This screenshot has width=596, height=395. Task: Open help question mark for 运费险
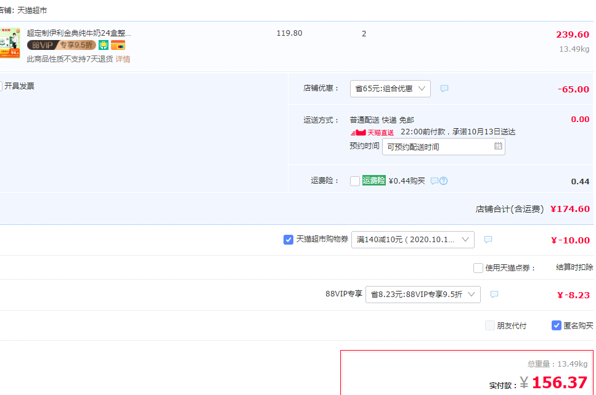point(443,181)
